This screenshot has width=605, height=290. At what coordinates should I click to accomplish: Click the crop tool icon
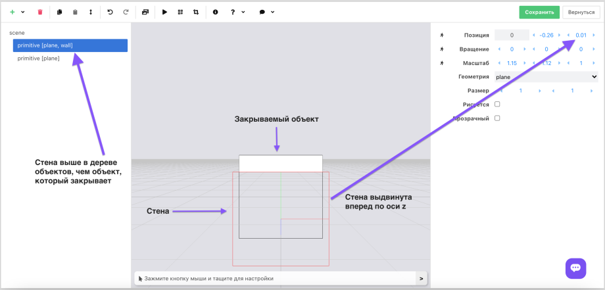pos(196,12)
